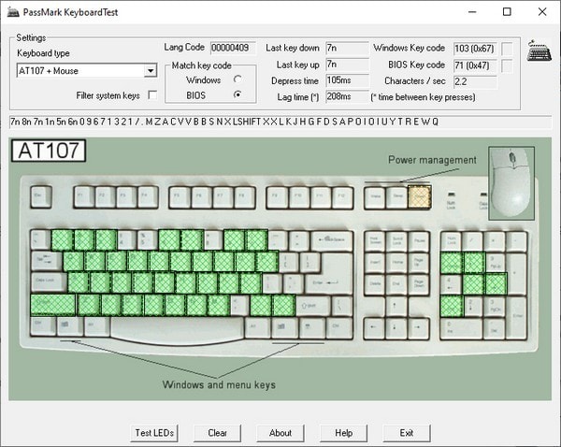Screen dimensions: 561x447
Task: Click the Last key down field
Action: 347,48
